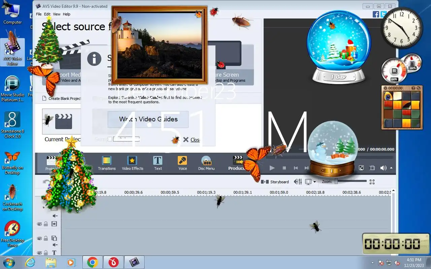Tick the checkbox beside the Close link

click(x=110, y=139)
